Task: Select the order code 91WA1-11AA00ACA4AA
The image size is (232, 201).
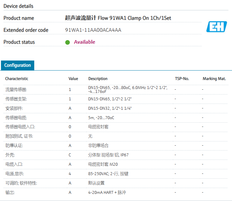Action: click(x=93, y=30)
